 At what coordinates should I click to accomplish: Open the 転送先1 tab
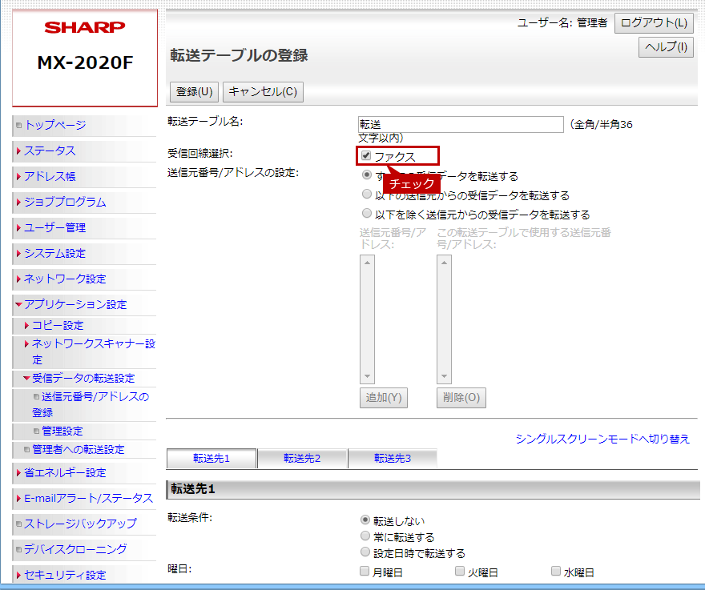[211, 459]
